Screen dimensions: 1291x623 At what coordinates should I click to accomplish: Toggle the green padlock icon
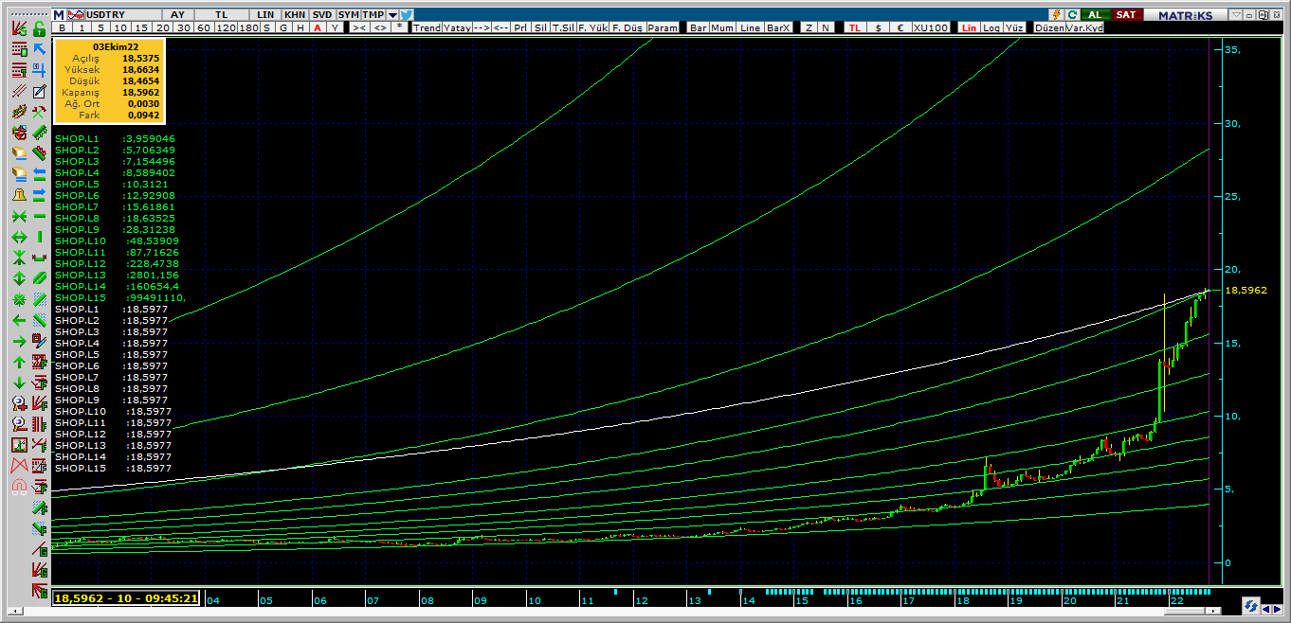pyautogui.click(x=39, y=28)
